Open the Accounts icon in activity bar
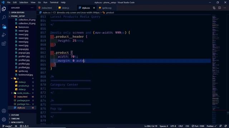This screenshot has height=128, width=229. [x=4, y=111]
